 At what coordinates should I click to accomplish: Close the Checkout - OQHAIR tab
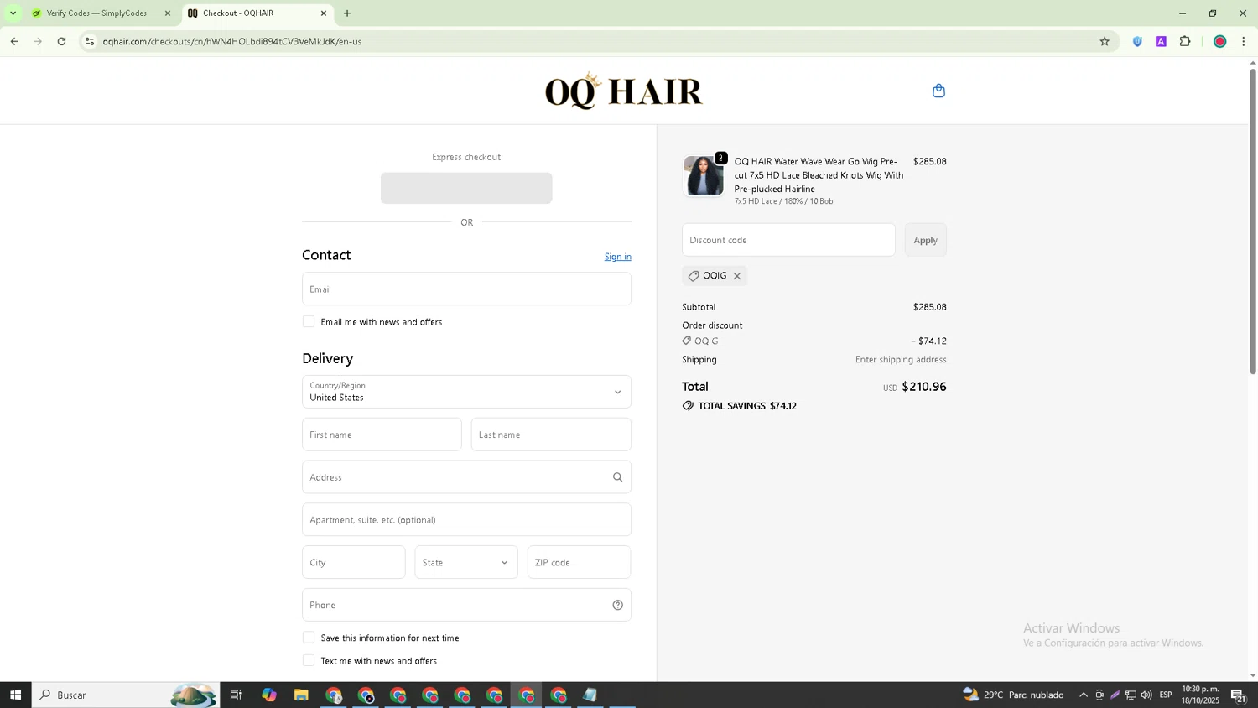coord(324,13)
